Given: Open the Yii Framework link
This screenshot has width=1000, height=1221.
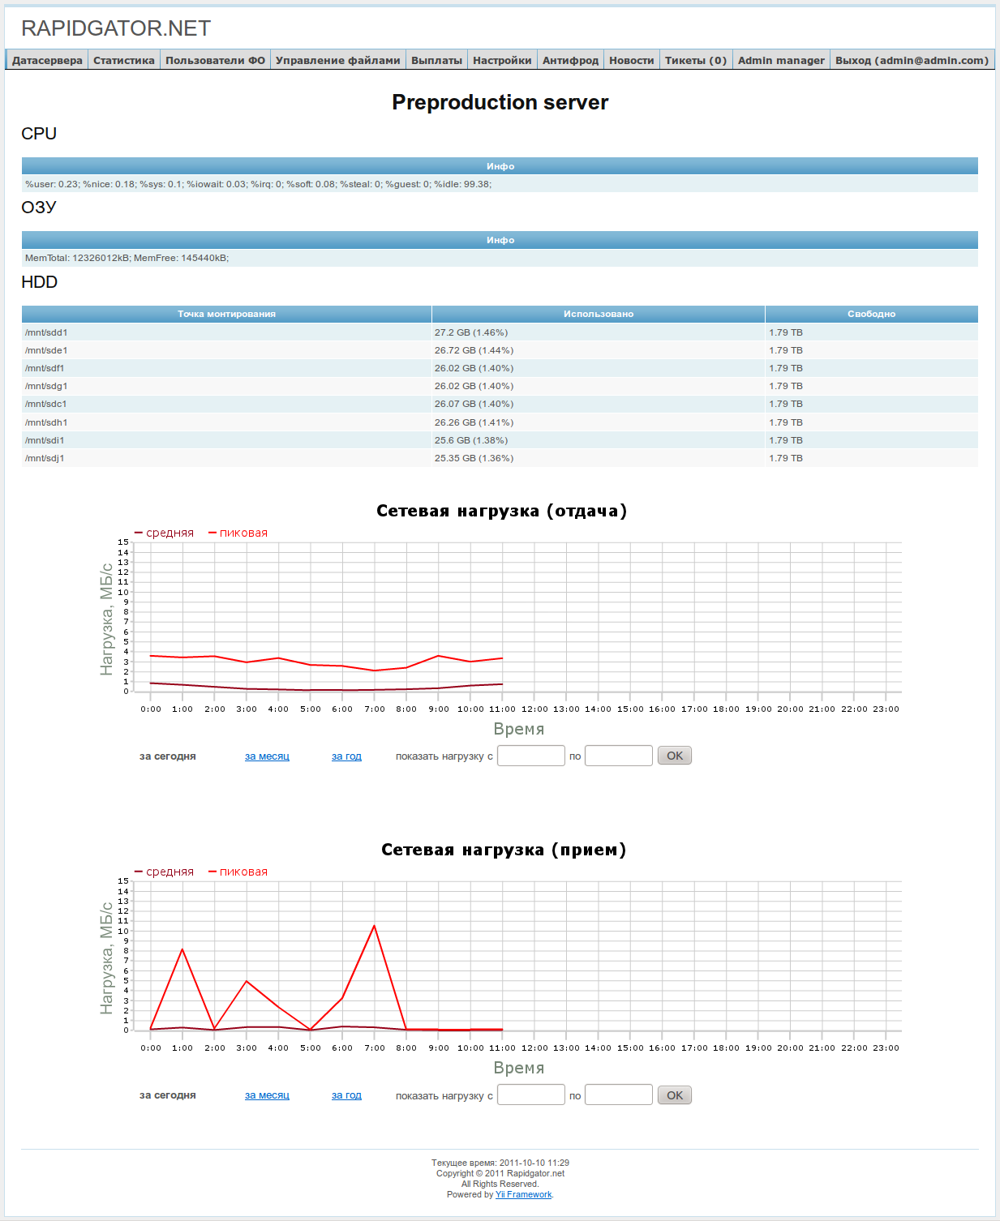Looking at the screenshot, I should tap(523, 1194).
